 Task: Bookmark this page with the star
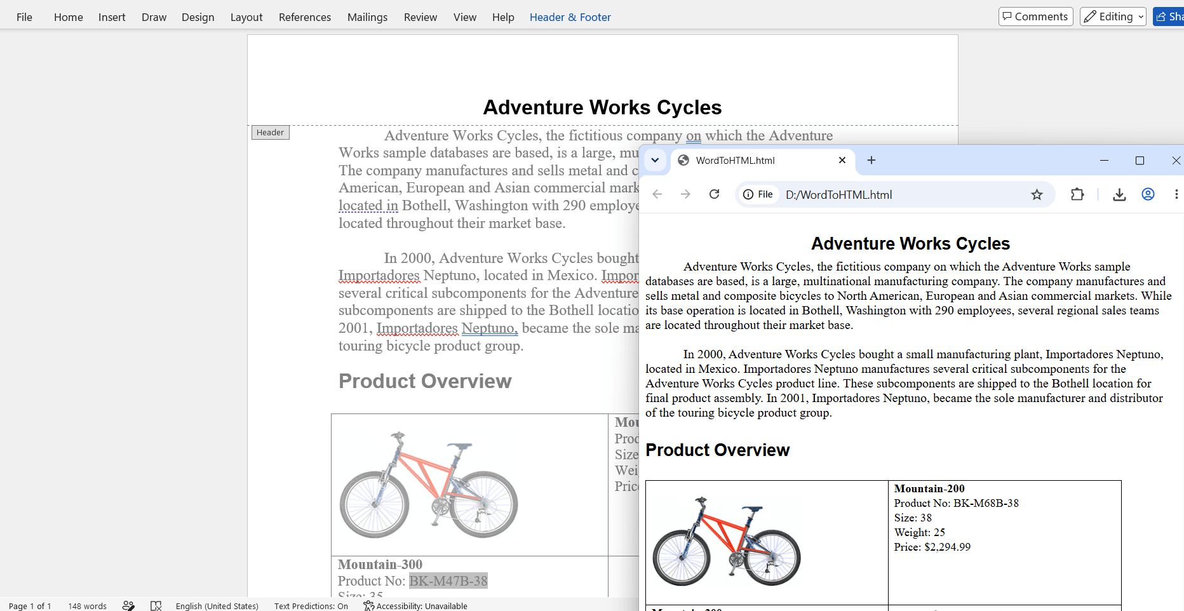(1037, 194)
